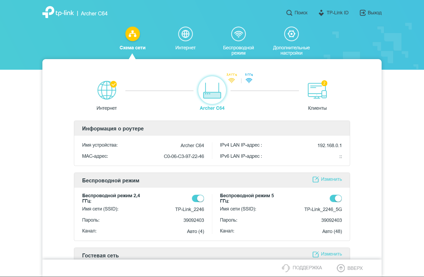
Task: Click the clients count badge showing 2
Action: click(x=324, y=83)
